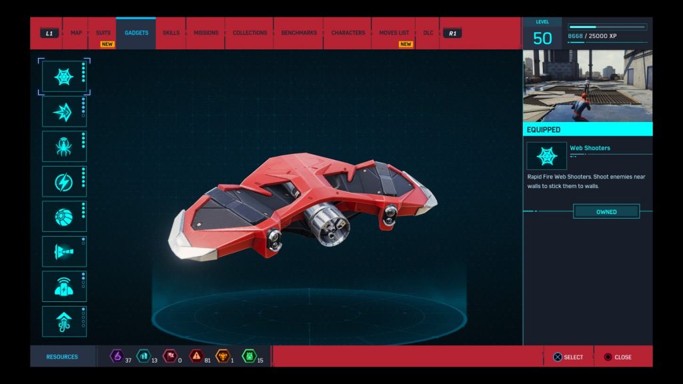Open the Map tab
Image resolution: width=683 pixels, height=384 pixels.
pos(76,33)
